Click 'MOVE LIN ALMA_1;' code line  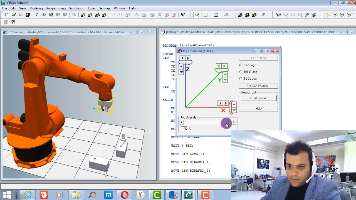pos(187,154)
